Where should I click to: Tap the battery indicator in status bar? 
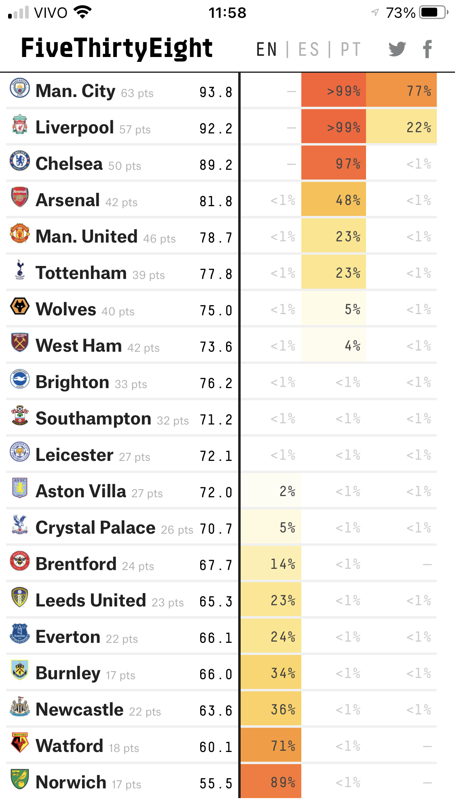pos(434,13)
